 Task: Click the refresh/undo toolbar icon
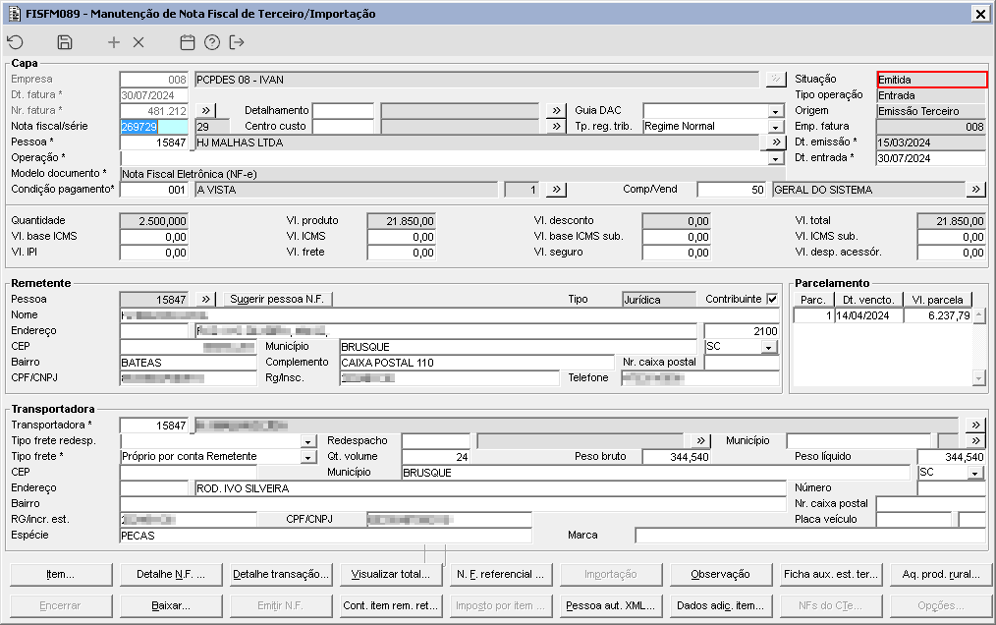pyautogui.click(x=16, y=42)
